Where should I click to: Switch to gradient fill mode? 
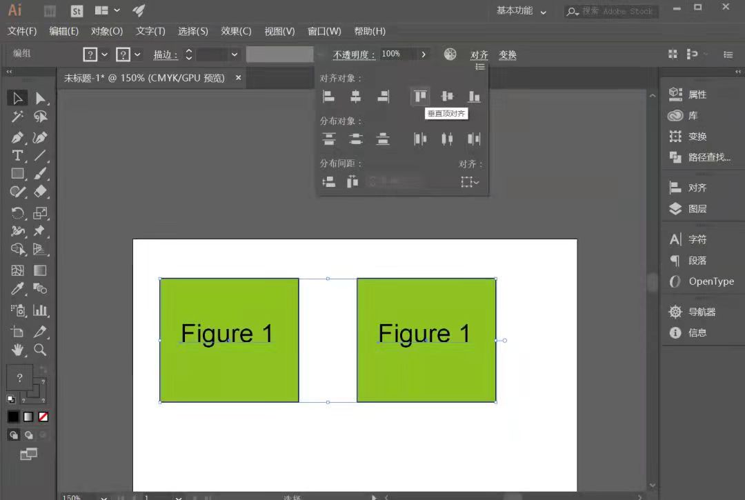coord(28,417)
